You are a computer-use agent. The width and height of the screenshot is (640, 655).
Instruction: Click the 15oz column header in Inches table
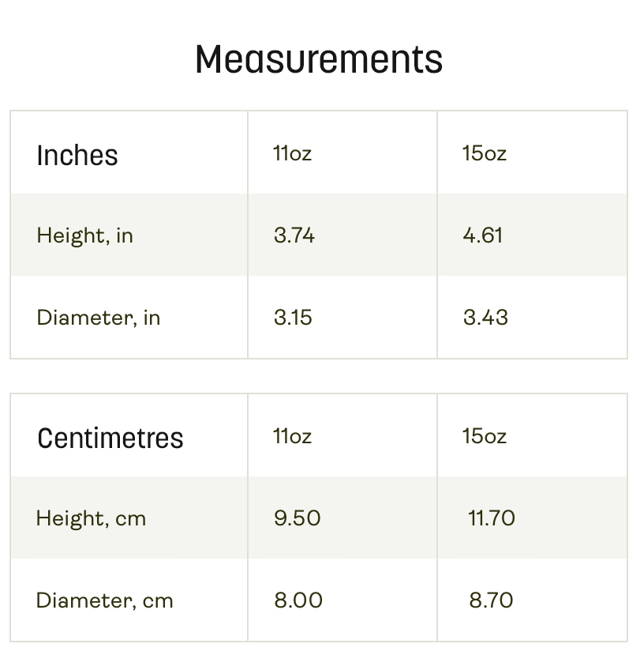point(485,153)
